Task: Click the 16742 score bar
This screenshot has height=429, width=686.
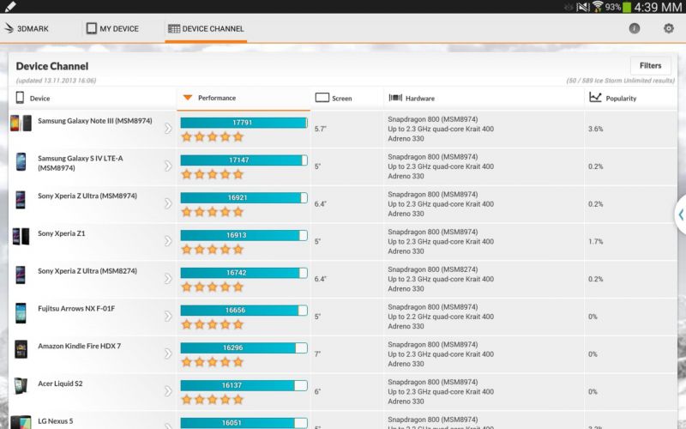Action: [244, 273]
